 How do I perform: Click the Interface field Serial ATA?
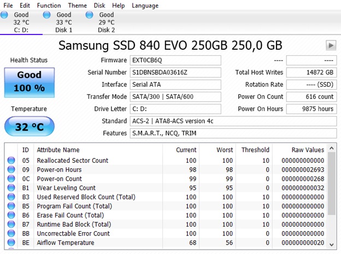point(175,85)
